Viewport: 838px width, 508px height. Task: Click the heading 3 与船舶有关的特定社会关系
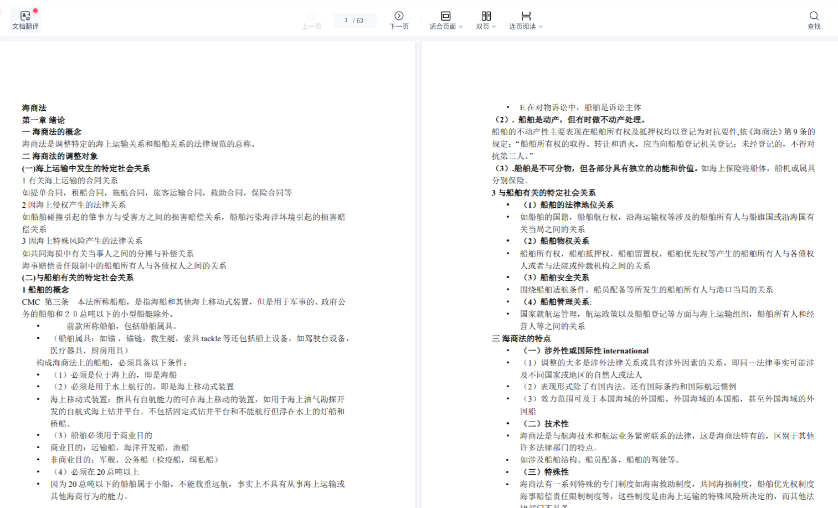click(x=543, y=193)
